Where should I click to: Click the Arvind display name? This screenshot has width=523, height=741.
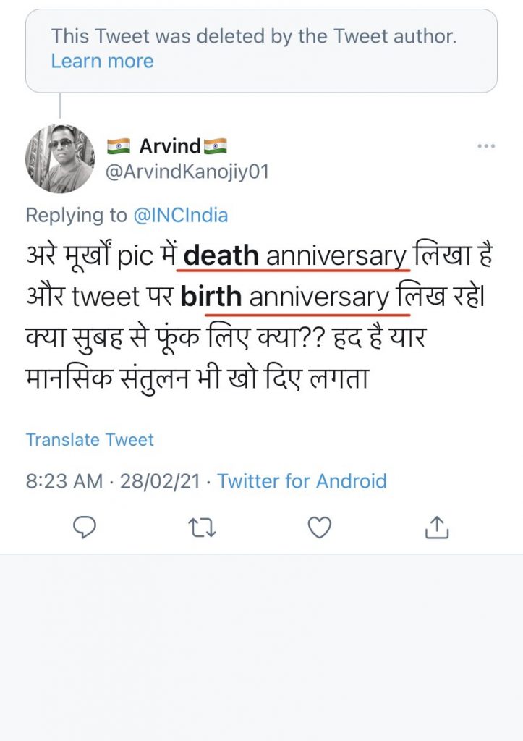tap(169, 146)
